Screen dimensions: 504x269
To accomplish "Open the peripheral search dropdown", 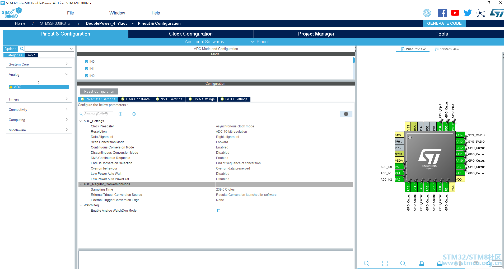I will coord(71,49).
